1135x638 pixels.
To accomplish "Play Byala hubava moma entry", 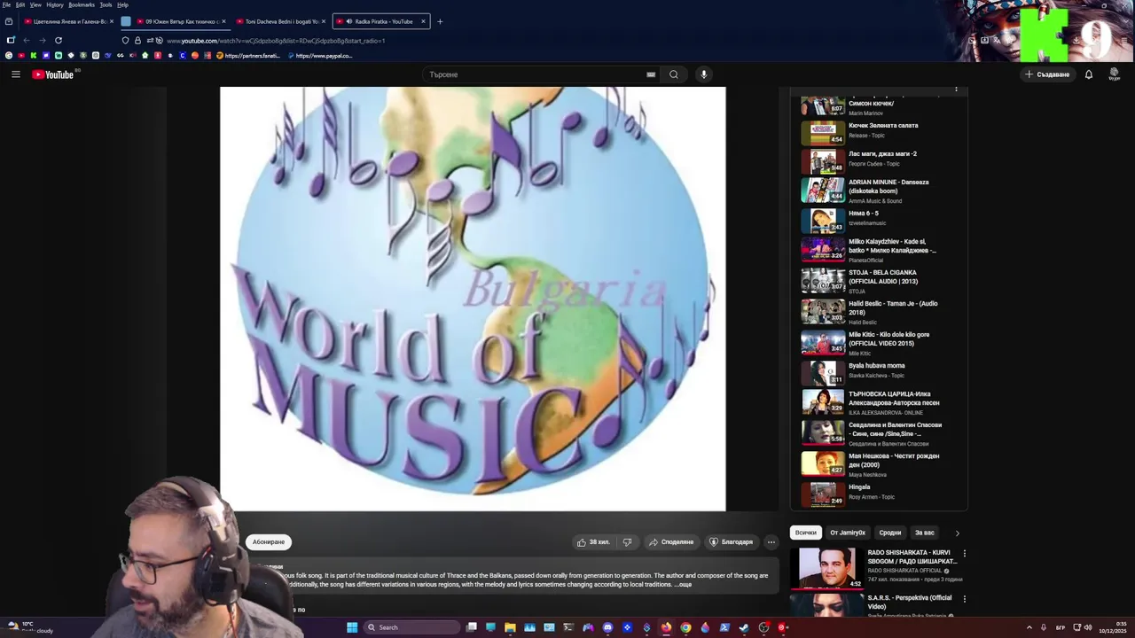I will [x=871, y=372].
